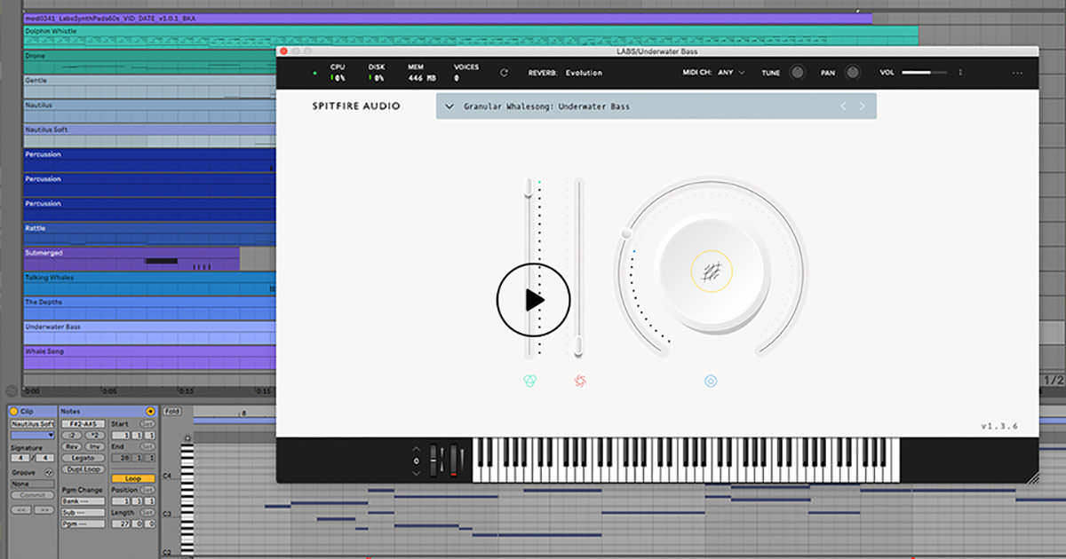This screenshot has height=559, width=1066.
Task: Click the LABS pitch bend wheel
Action: pyautogui.click(x=434, y=460)
